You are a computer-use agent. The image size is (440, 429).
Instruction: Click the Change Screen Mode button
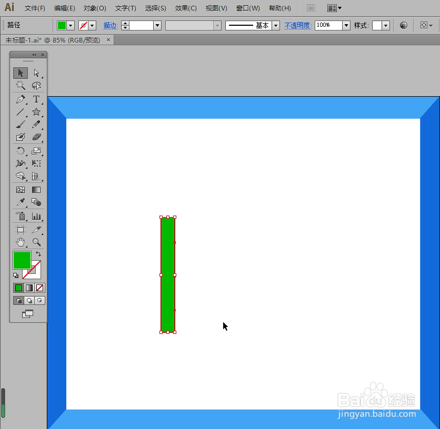click(x=27, y=314)
